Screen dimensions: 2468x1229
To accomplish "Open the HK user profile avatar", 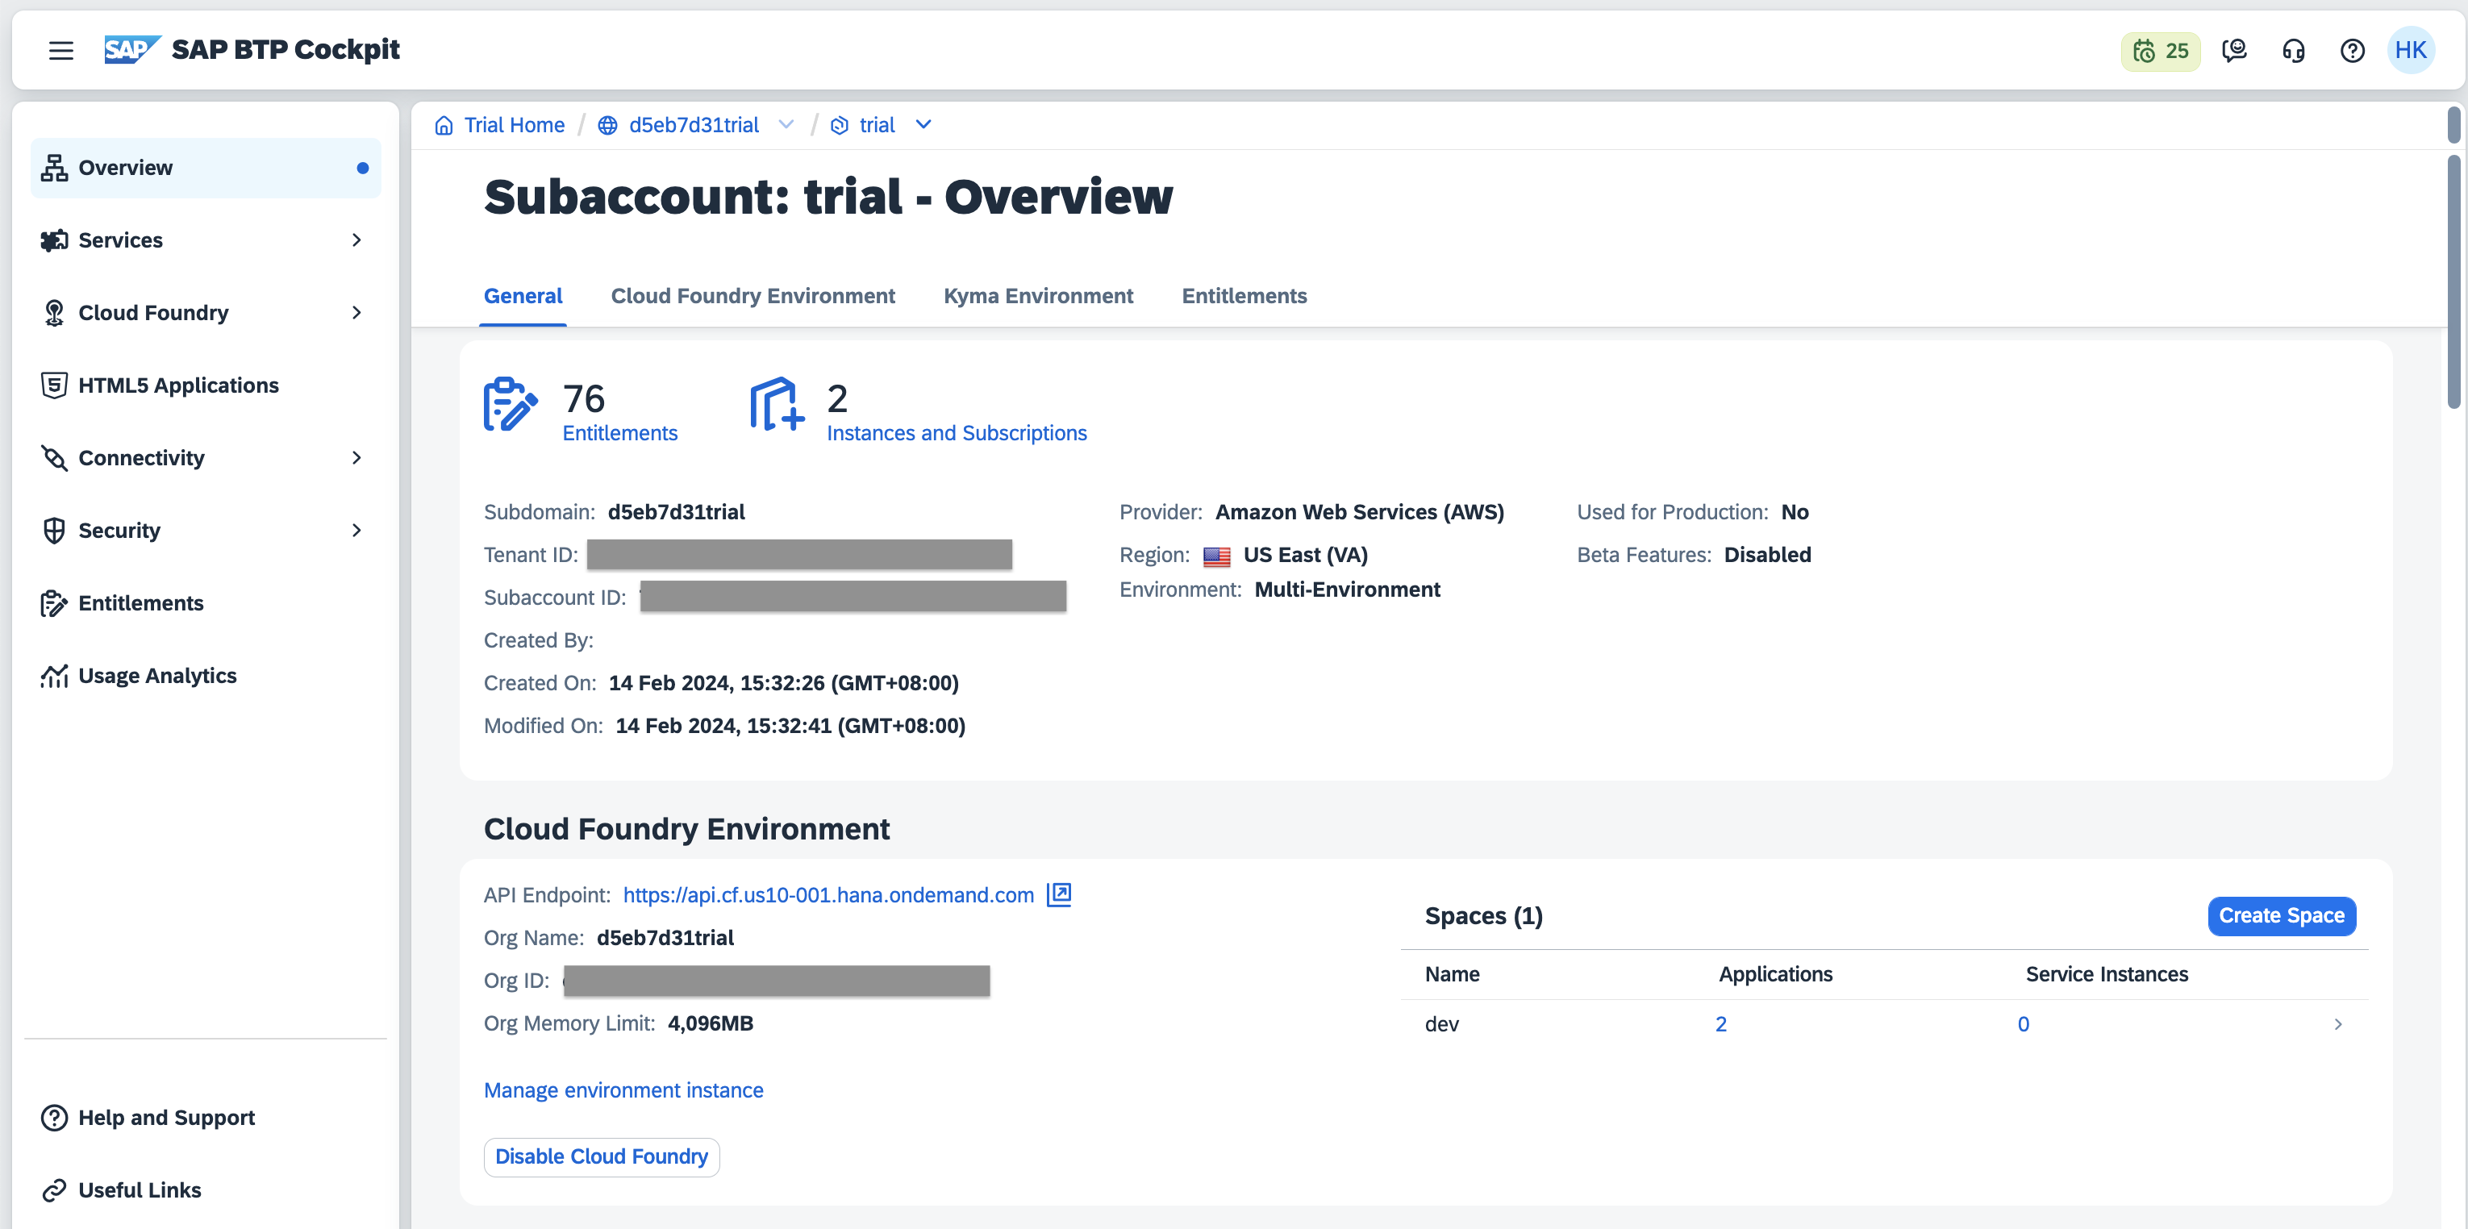I will [2411, 50].
